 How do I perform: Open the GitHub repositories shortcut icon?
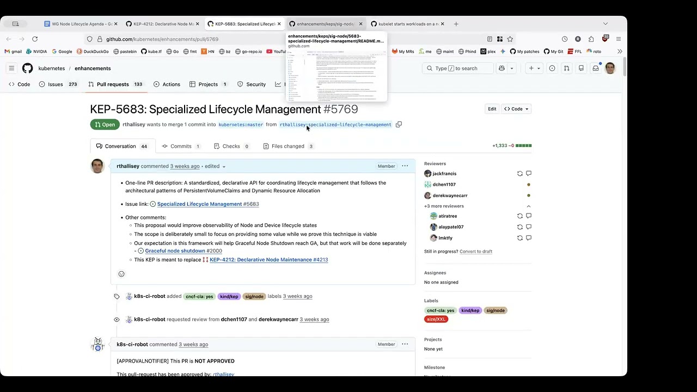[581, 68]
